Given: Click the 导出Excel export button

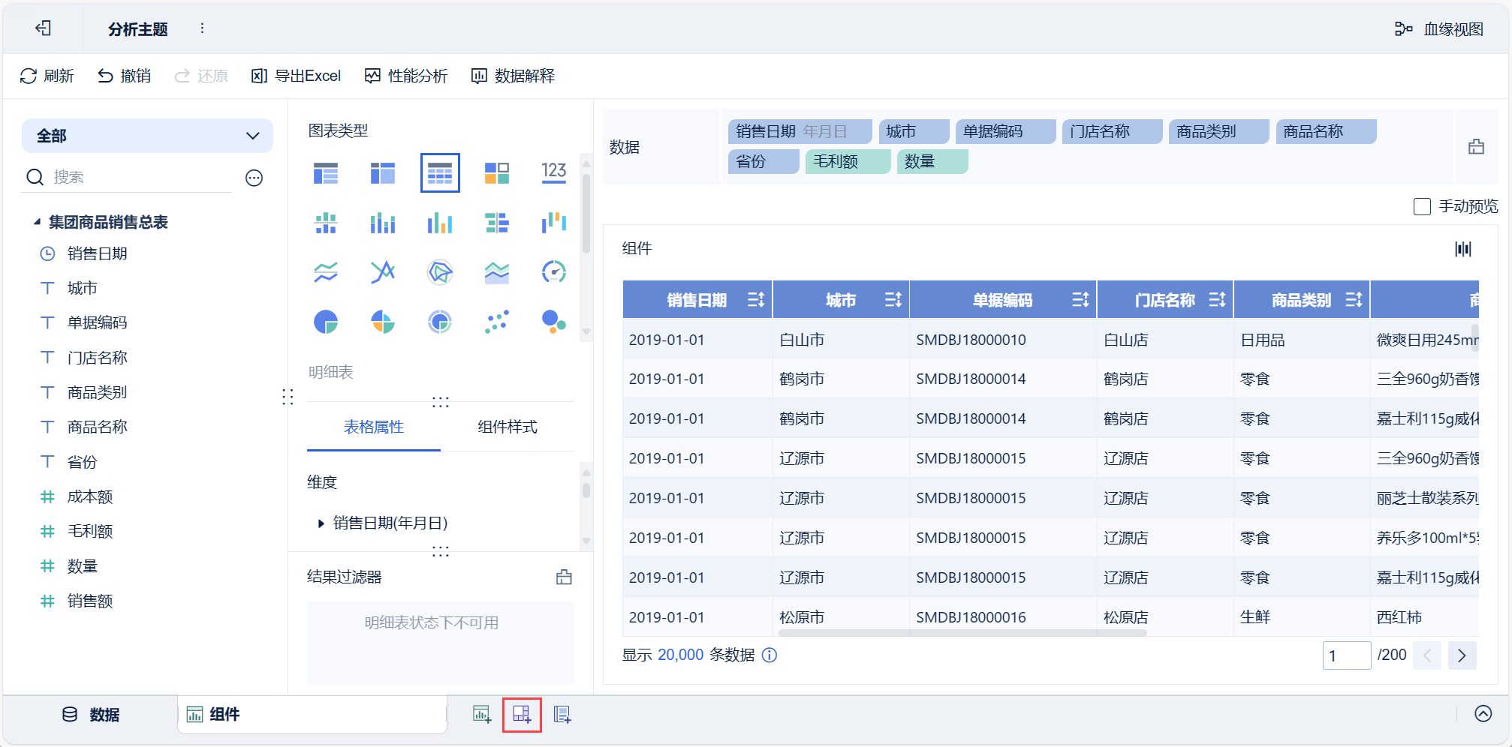Looking at the screenshot, I should coord(297,76).
